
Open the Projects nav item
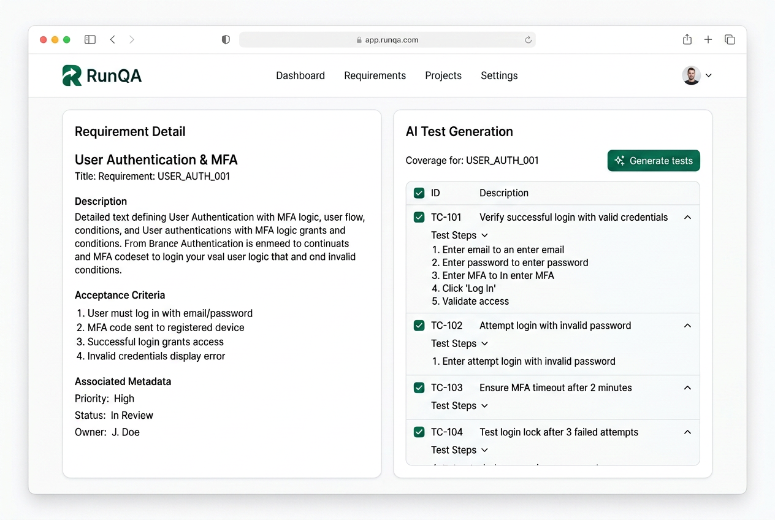[443, 75]
